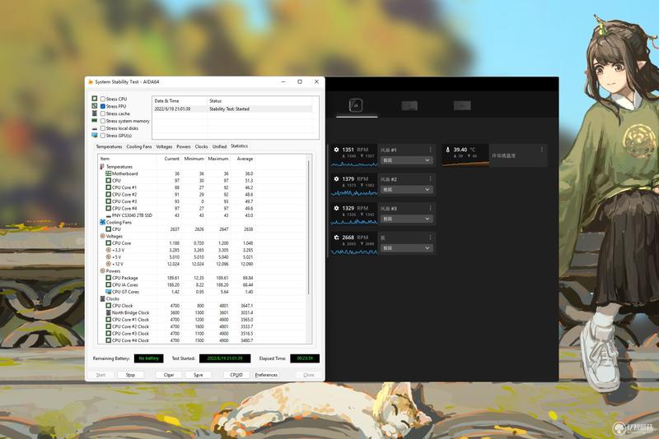Screen dimensions: 659x439
Task: Select the Stability Test: Started log entry
Action: [232, 109]
